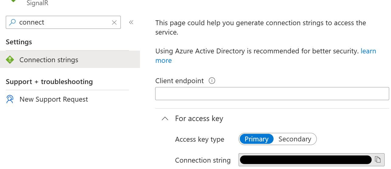
Task: Open the Connection strings menu item
Action: tap(49, 60)
